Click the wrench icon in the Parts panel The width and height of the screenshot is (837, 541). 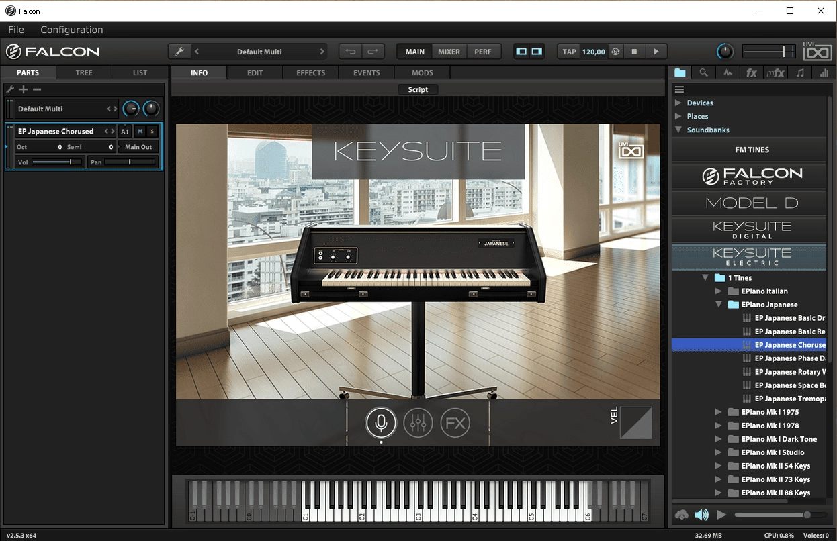coord(10,89)
